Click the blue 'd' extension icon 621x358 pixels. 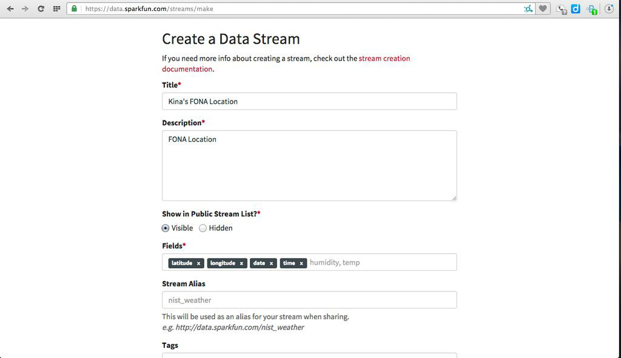pos(576,9)
